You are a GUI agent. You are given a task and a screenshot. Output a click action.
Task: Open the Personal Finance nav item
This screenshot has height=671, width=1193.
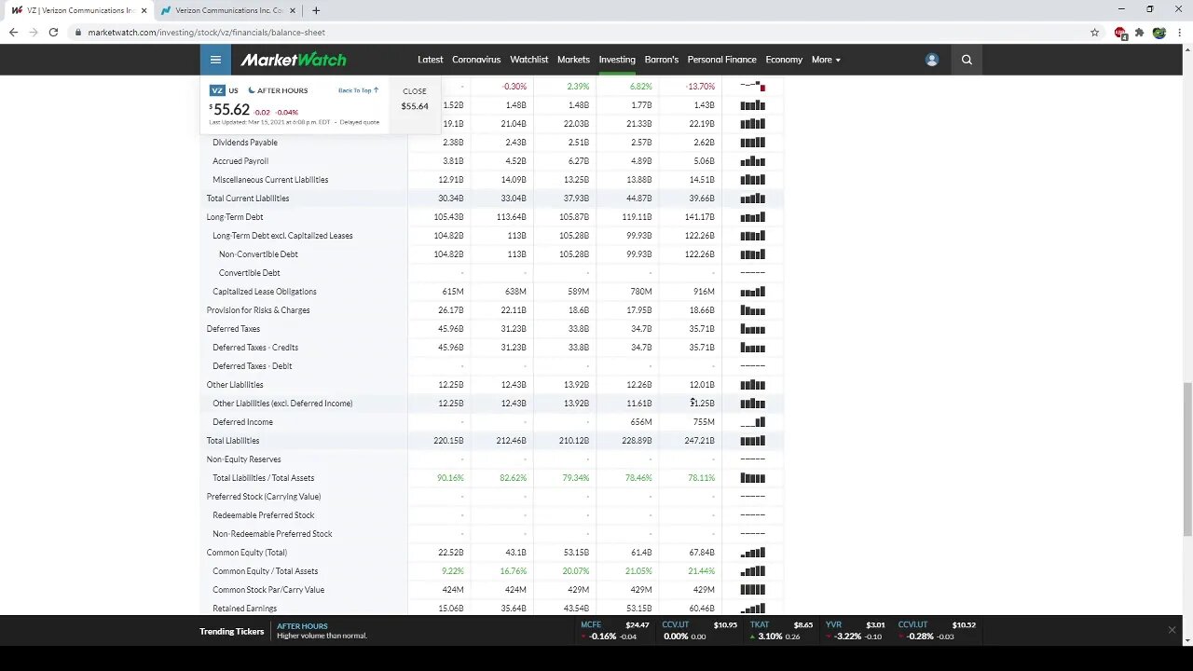[x=722, y=60]
